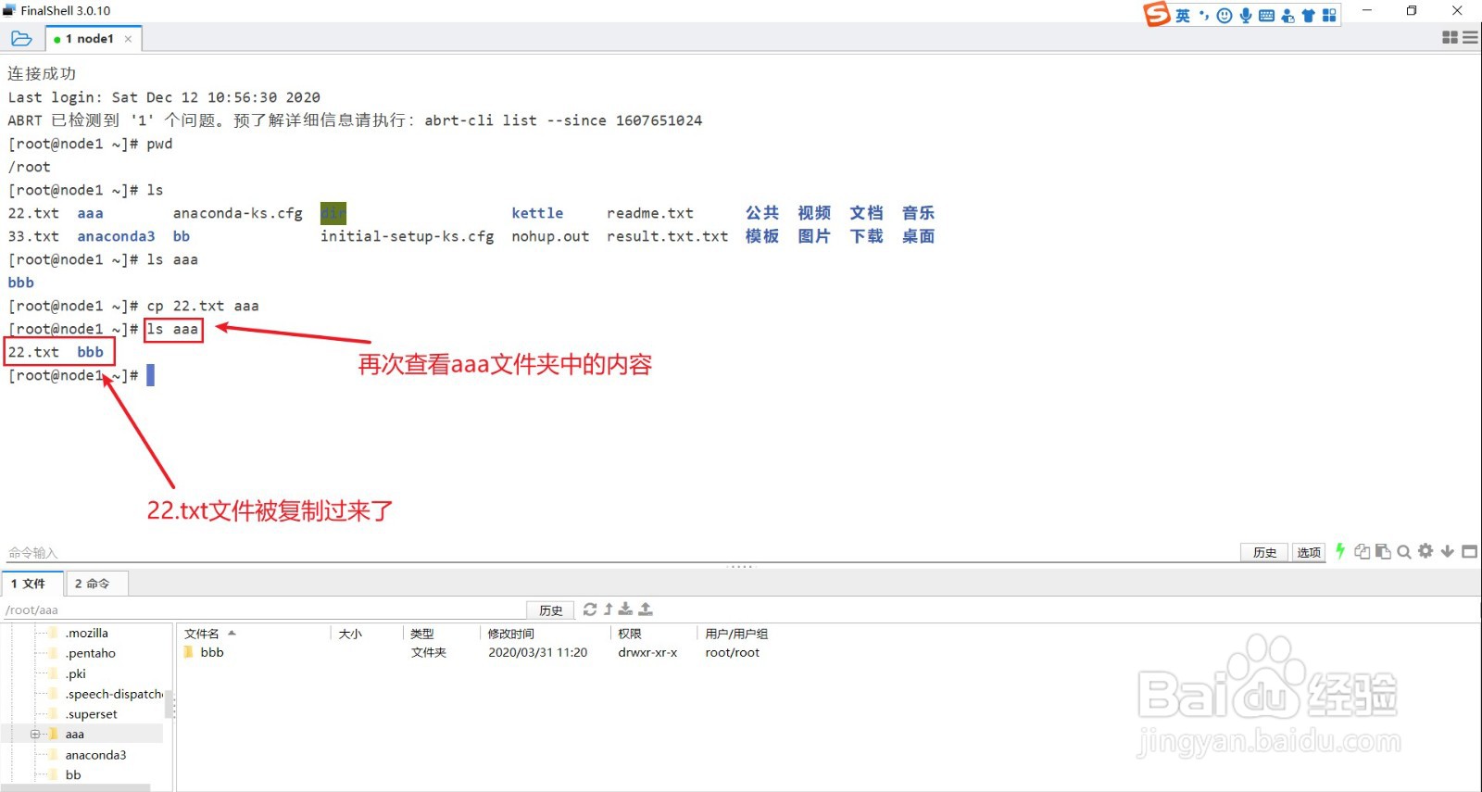1482x792 pixels.
Task: Click the panel splitter handle dots
Action: click(x=741, y=566)
